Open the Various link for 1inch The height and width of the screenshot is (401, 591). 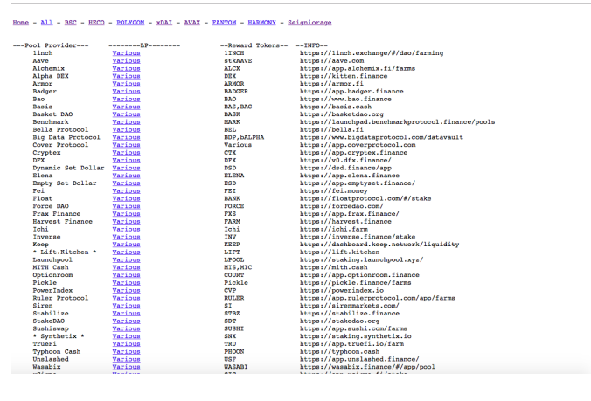[126, 53]
